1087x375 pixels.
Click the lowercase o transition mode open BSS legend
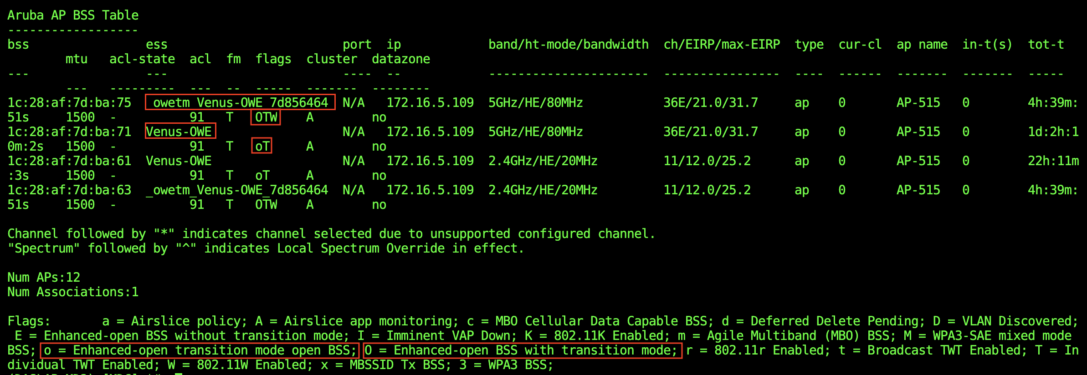[200, 350]
